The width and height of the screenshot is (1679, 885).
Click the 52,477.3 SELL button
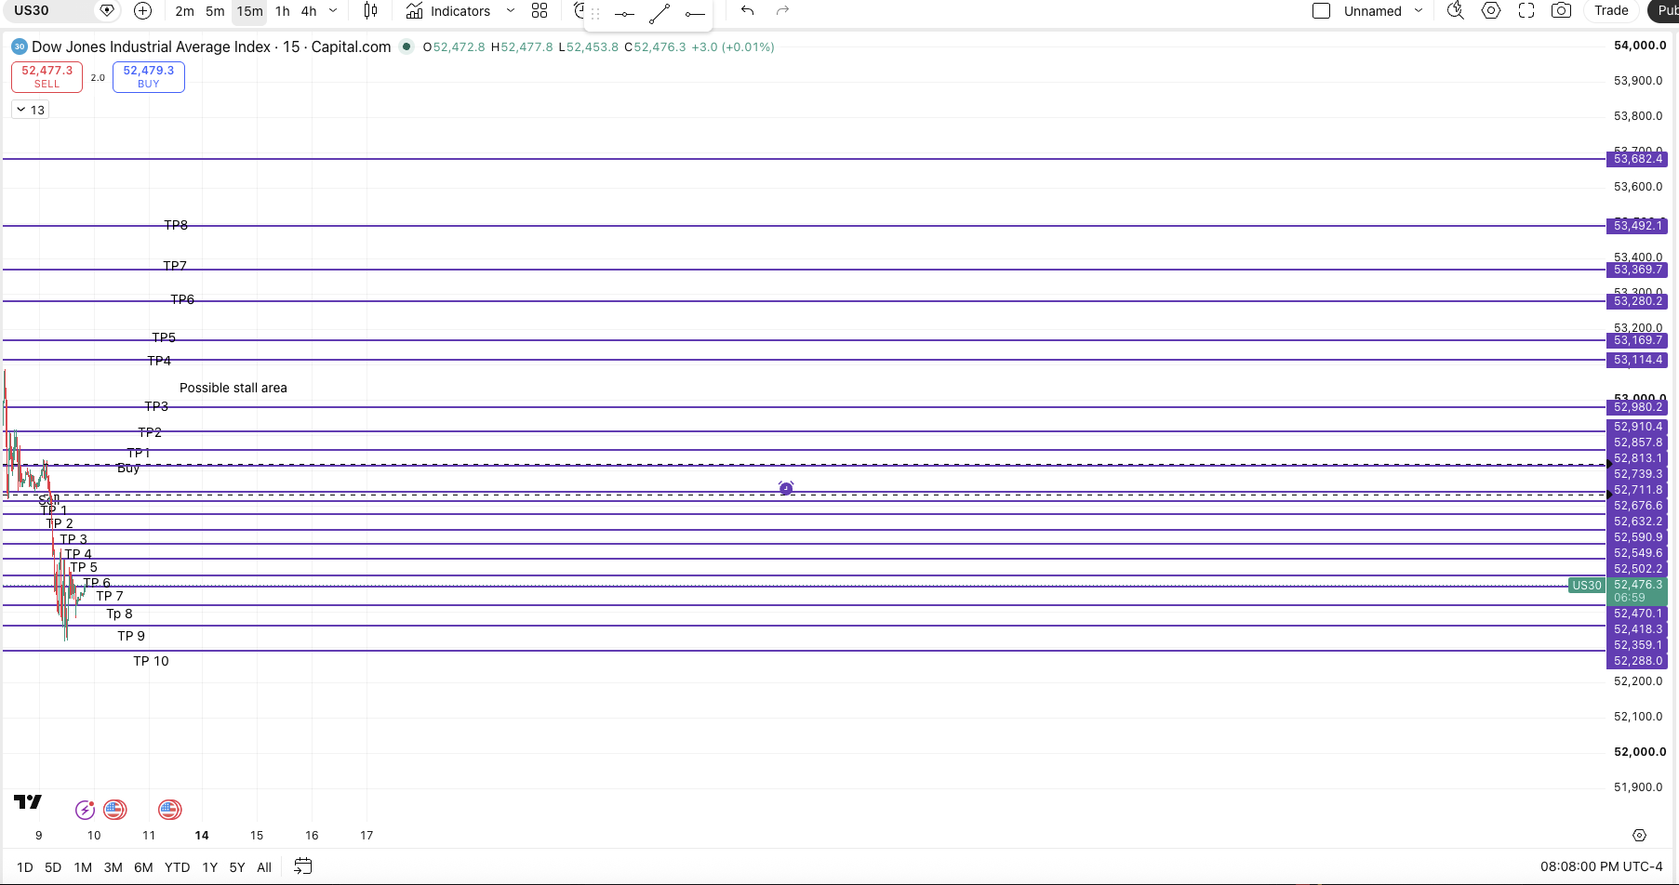tap(47, 77)
